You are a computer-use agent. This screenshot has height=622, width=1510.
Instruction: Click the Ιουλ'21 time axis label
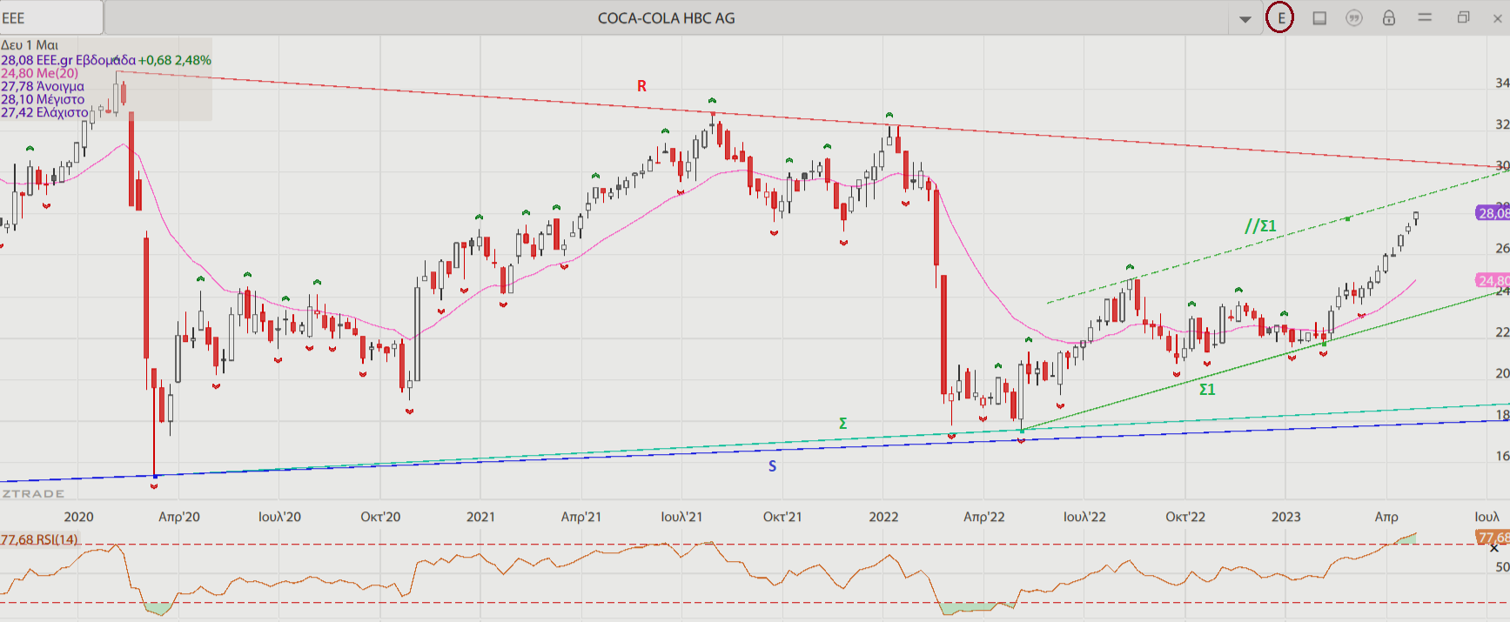[x=681, y=517]
